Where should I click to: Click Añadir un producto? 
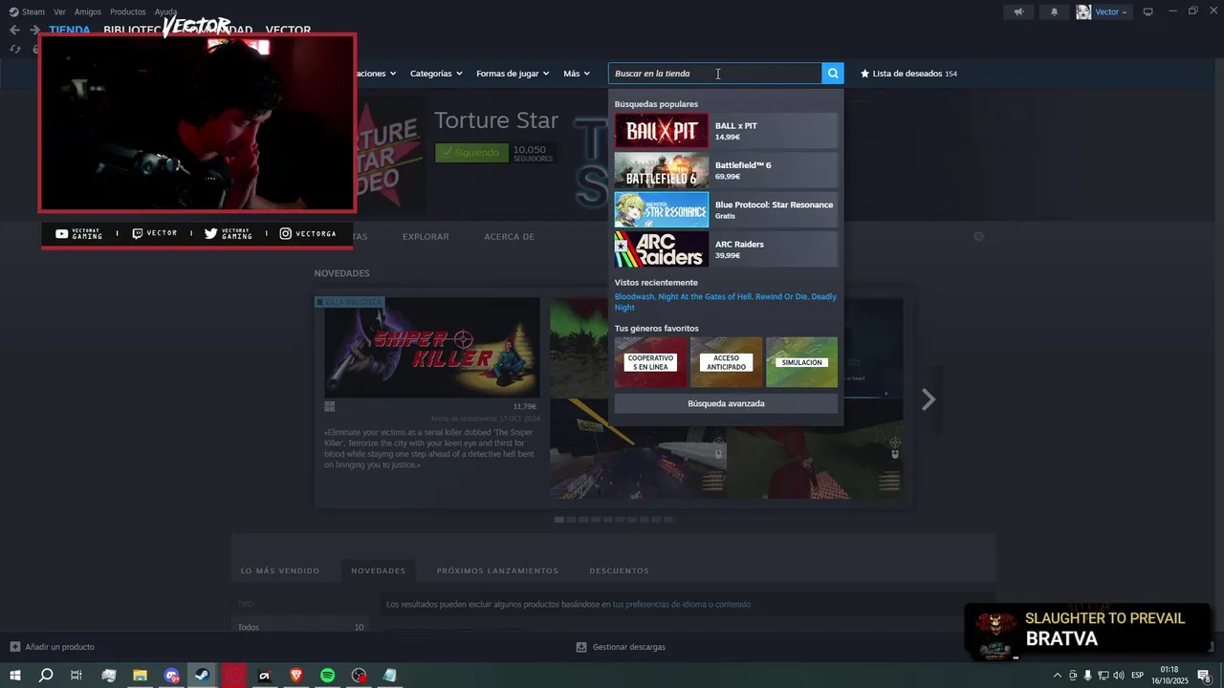(x=59, y=647)
